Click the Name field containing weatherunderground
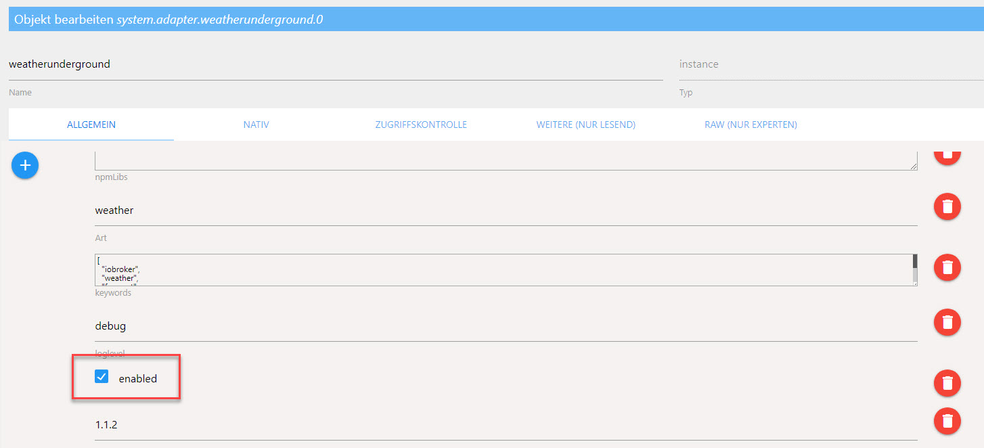Viewport: 984px width, 448px height. 336,64
